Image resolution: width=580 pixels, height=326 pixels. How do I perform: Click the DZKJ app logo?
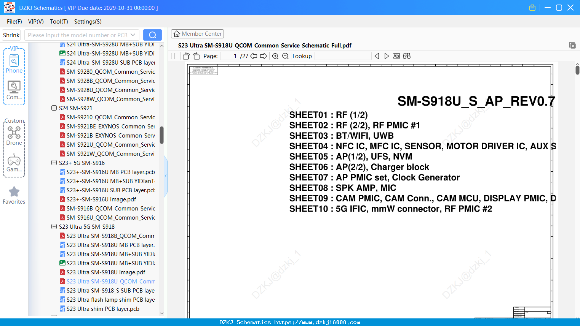tap(9, 8)
